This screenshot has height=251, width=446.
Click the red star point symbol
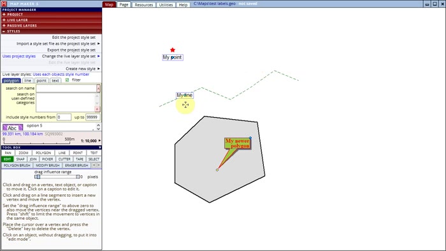click(173, 50)
